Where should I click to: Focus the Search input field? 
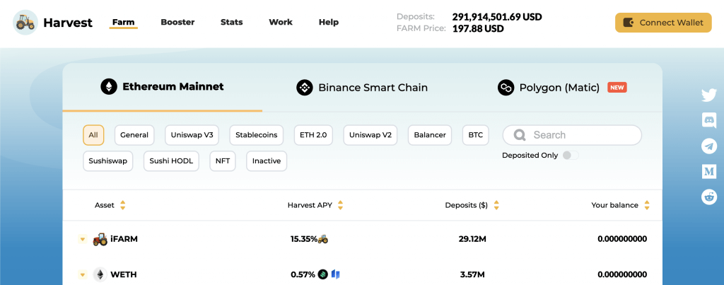pyautogui.click(x=572, y=135)
